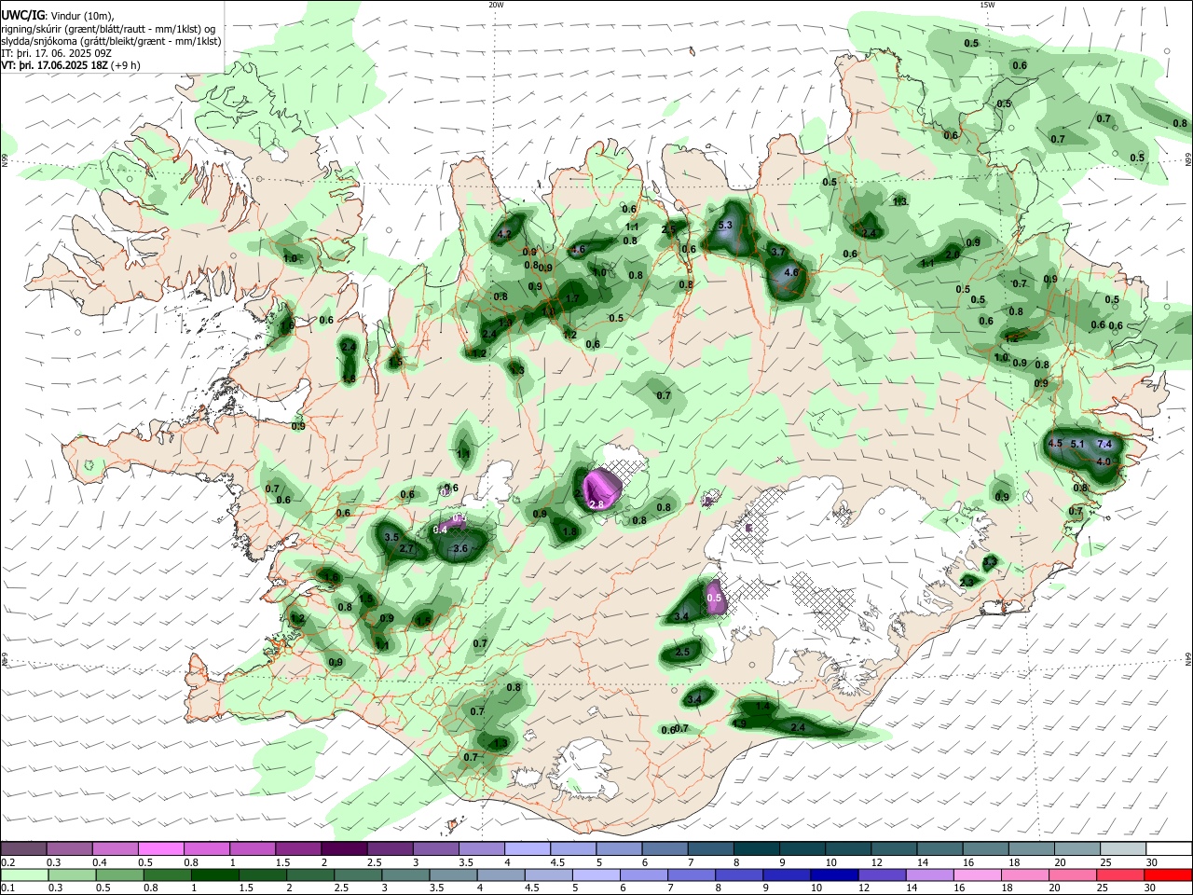Pick the white 30 swatch in upper legend

coord(1169,848)
